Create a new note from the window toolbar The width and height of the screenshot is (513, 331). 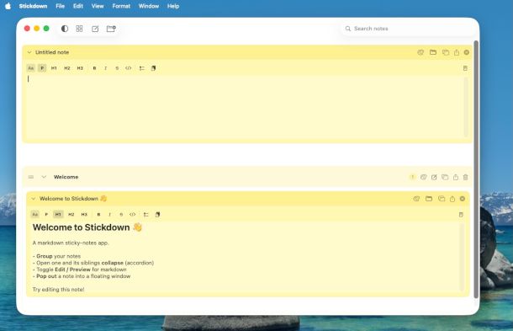click(95, 29)
